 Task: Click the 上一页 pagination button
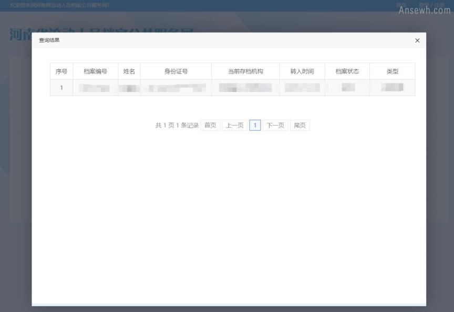coord(235,126)
